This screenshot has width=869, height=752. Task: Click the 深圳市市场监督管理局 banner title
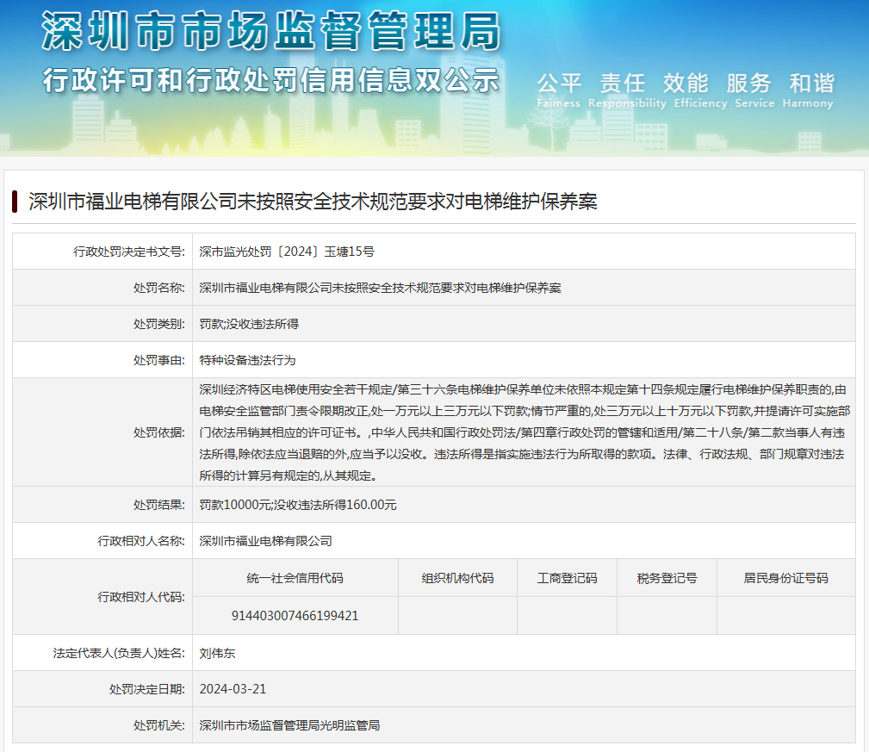pos(271,32)
